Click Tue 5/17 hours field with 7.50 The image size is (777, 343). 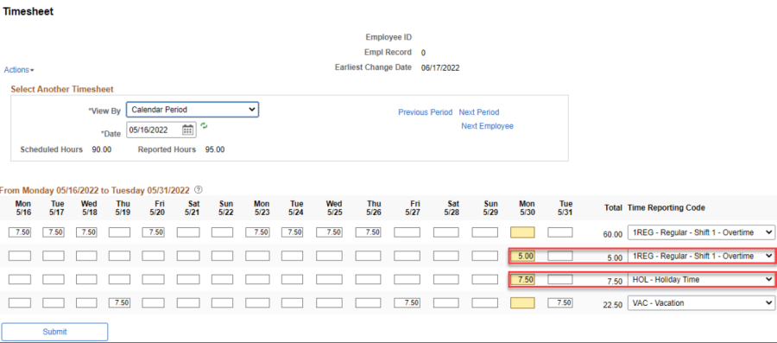click(x=53, y=232)
